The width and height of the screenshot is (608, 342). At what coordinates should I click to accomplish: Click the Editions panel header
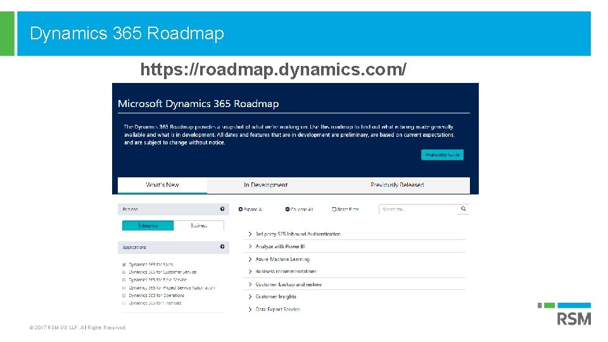tap(174, 210)
